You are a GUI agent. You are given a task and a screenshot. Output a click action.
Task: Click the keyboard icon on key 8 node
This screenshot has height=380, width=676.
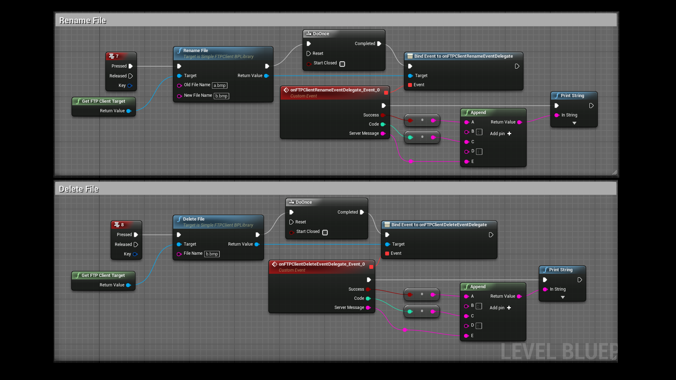click(x=117, y=225)
